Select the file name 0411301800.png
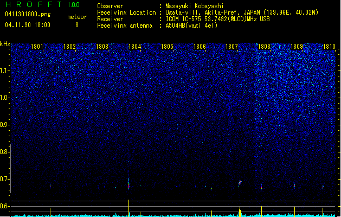The image size is (341, 217). 28,14
